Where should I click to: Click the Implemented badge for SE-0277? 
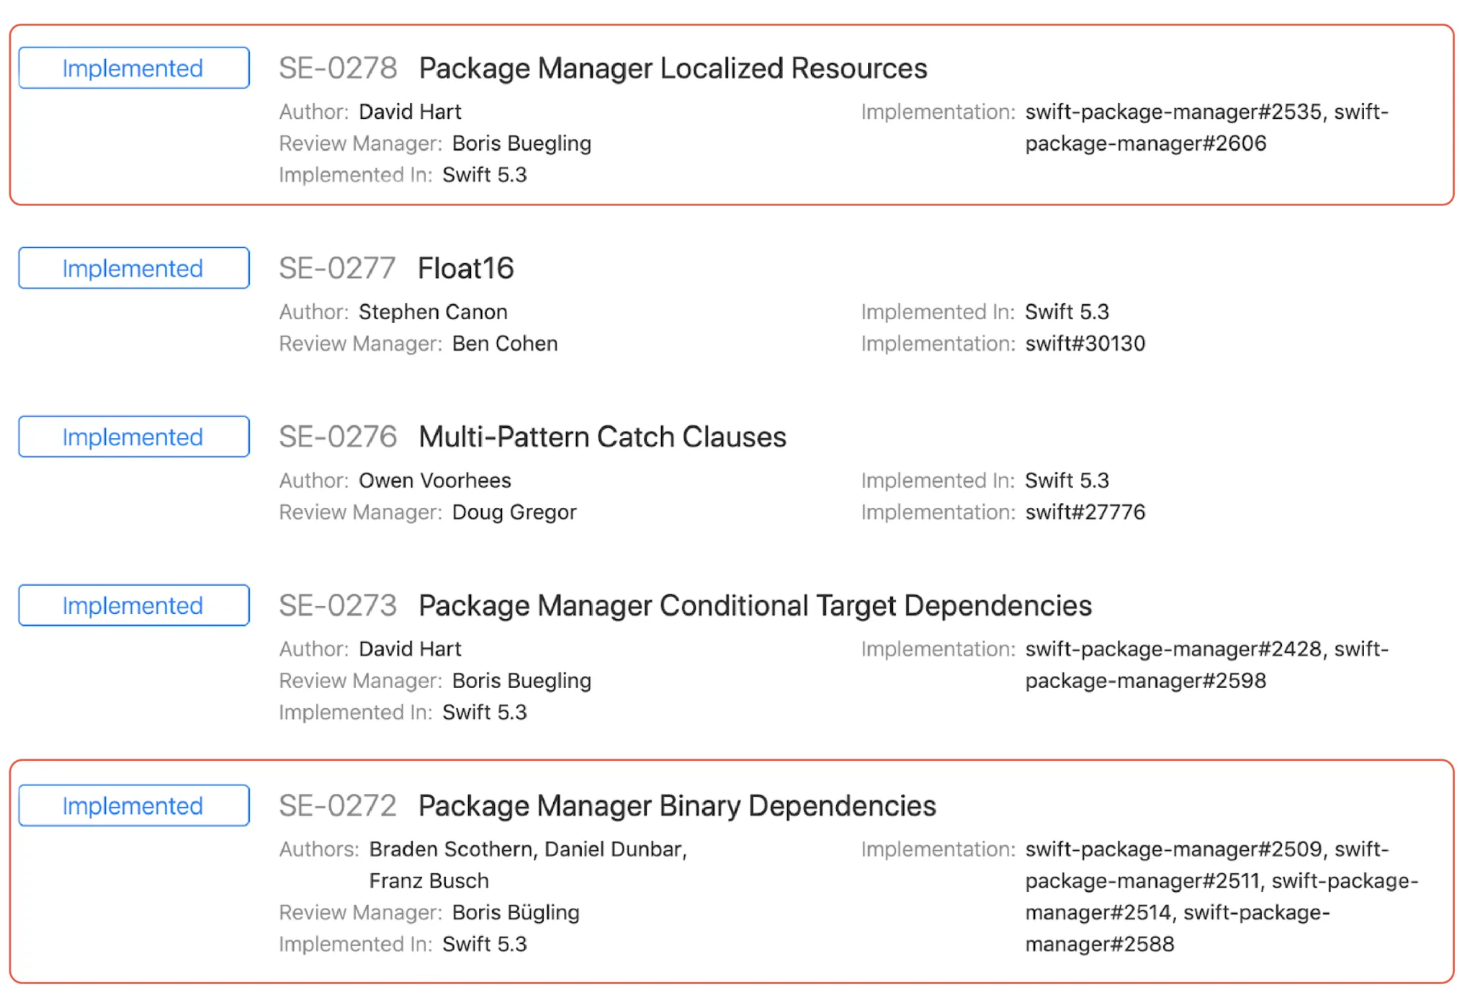click(133, 268)
